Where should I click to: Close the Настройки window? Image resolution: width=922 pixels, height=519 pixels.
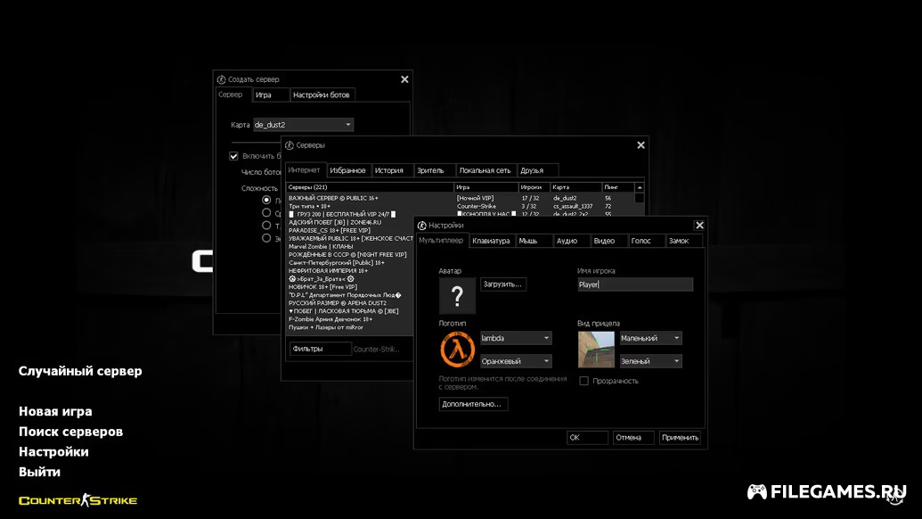699,226
